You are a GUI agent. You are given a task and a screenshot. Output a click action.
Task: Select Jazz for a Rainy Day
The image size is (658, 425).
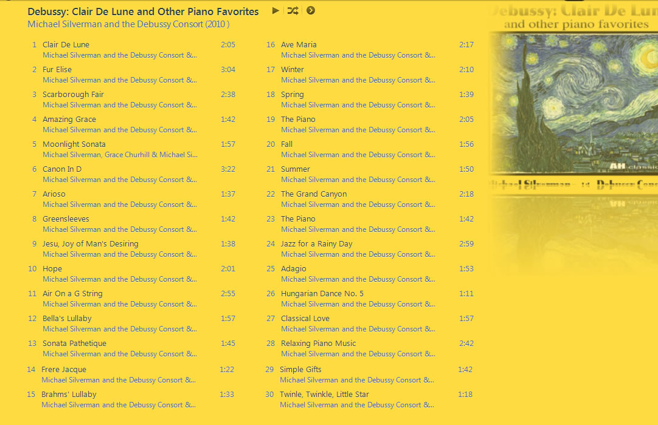point(317,244)
